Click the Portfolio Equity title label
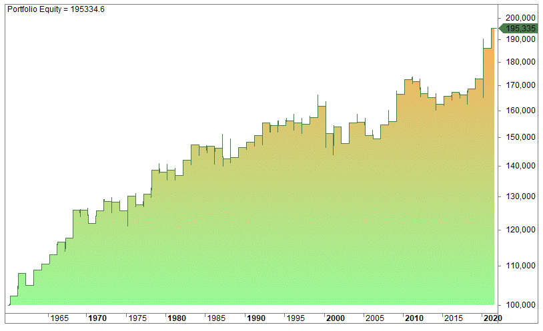The height and width of the screenshot is (331, 543). pyautogui.click(x=55, y=9)
